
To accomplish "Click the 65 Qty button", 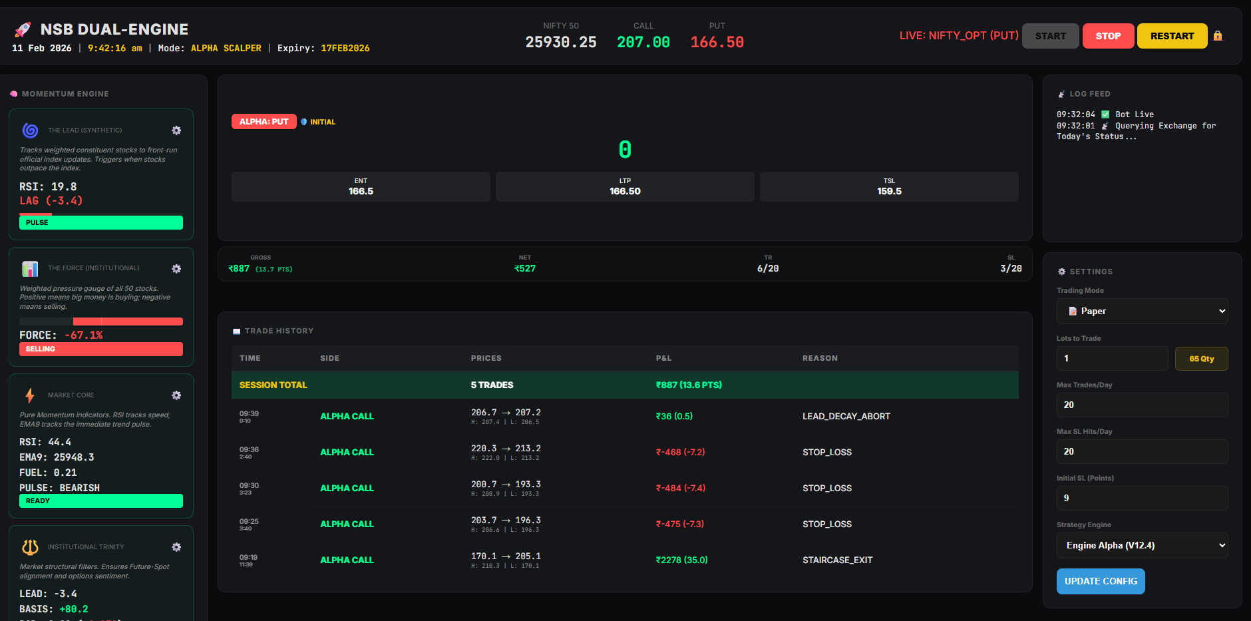I will (1201, 359).
